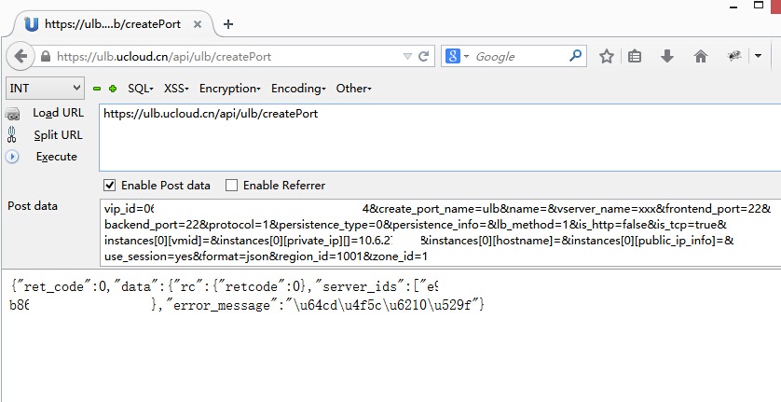This screenshot has height=402, width=781.
Task: Open the XSS menu in HackBar
Action: click(x=176, y=89)
